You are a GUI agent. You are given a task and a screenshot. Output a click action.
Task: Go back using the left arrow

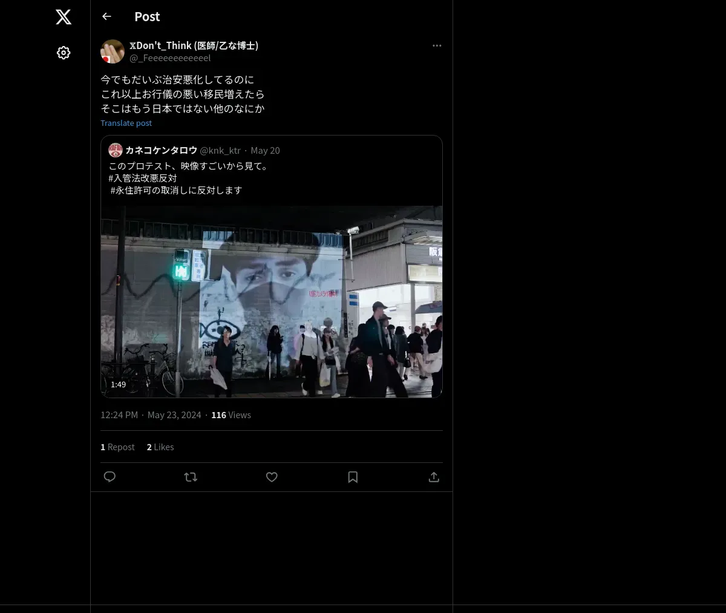pyautogui.click(x=106, y=16)
